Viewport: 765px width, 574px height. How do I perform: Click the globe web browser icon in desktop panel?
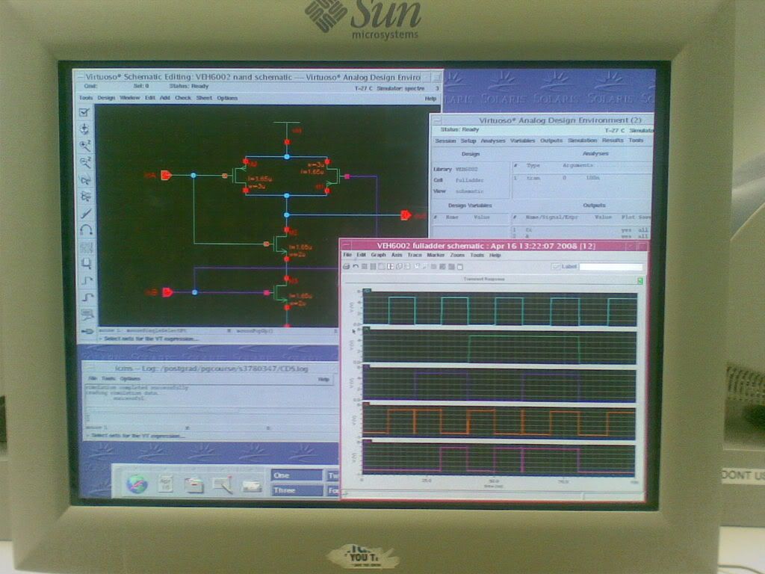137,484
